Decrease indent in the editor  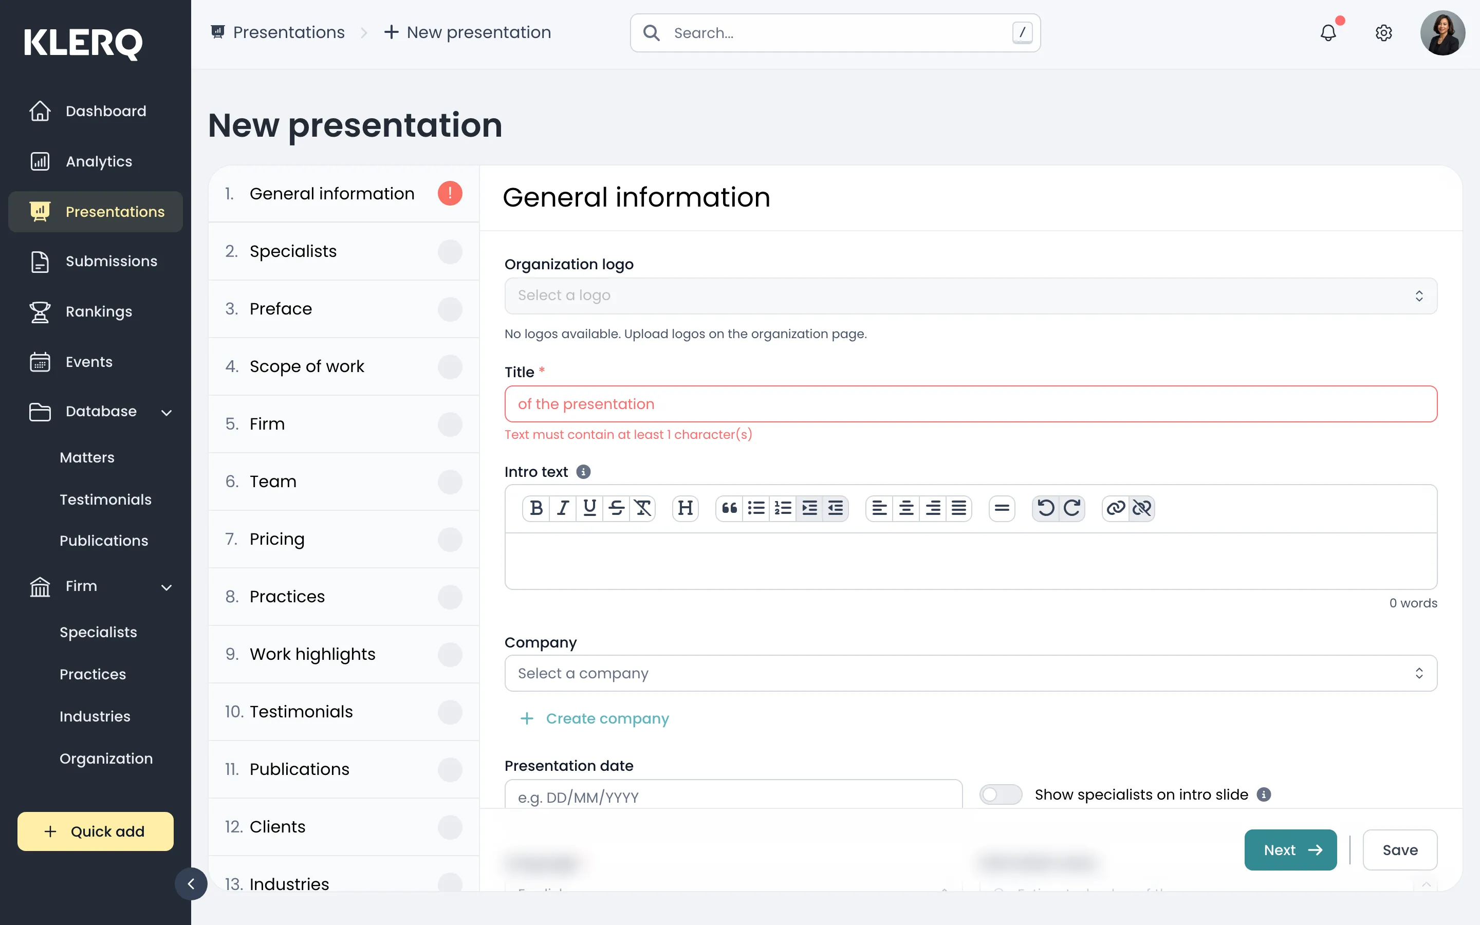click(836, 508)
